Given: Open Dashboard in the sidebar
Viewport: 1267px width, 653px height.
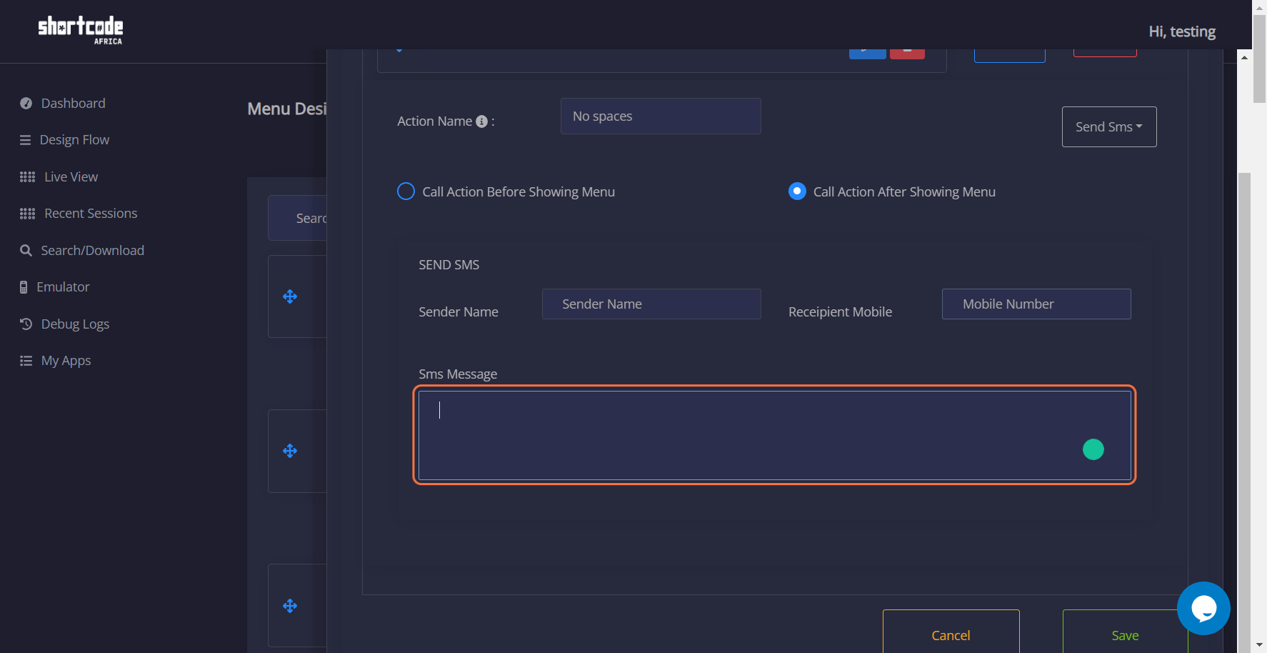Looking at the screenshot, I should coord(73,104).
